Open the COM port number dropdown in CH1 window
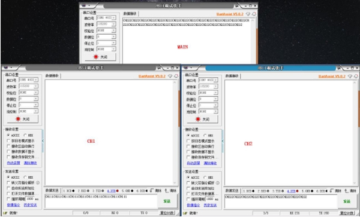This screenshot has height=217, width=360. [28, 80]
